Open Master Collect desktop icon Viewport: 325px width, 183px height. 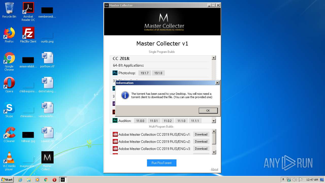click(47, 161)
